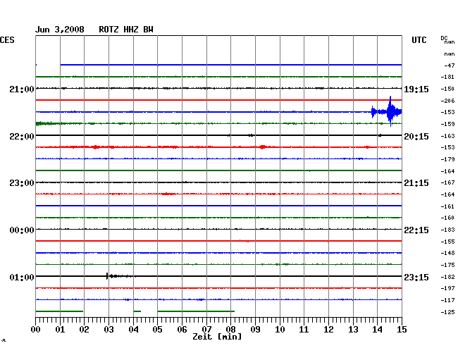Image resolution: width=458 pixels, height=348 pixels.
Task: Click minute 15 on the time axis
Action: (x=402, y=330)
